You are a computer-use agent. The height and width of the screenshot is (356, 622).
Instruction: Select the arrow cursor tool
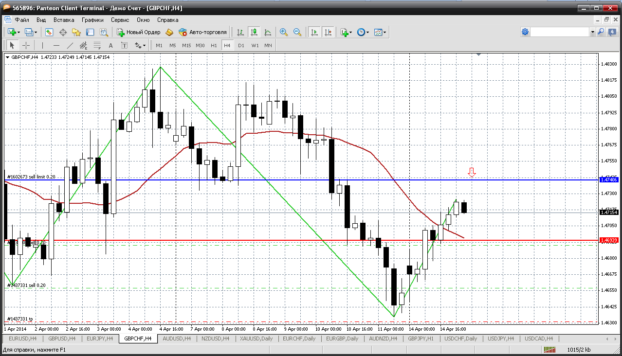[12, 45]
